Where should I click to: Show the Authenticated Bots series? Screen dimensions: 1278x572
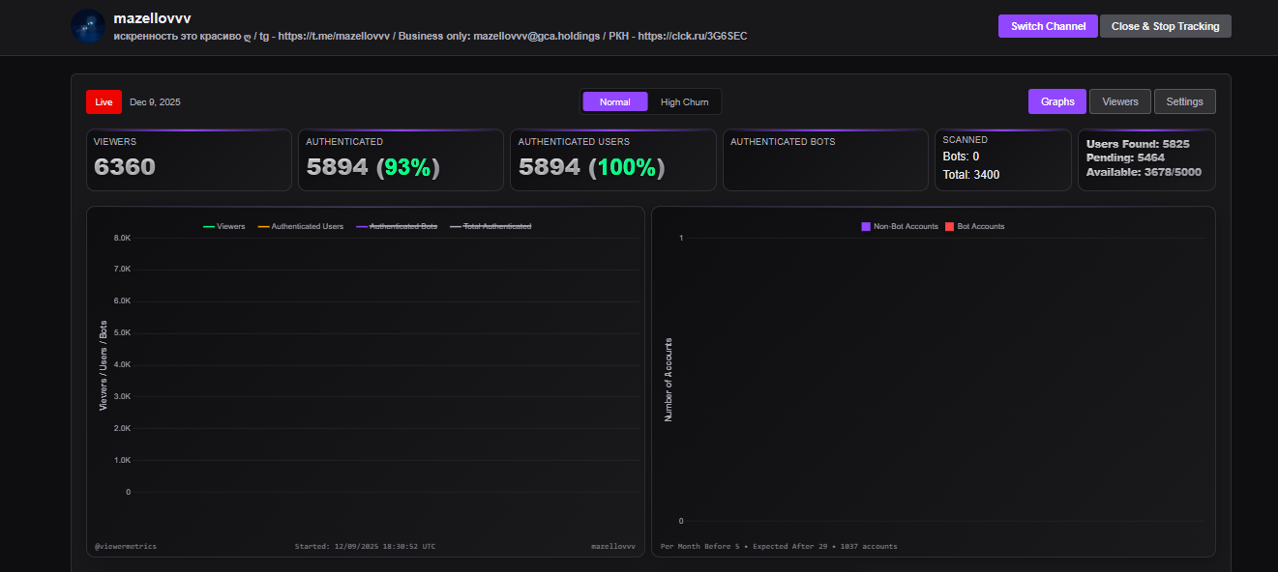click(x=397, y=226)
